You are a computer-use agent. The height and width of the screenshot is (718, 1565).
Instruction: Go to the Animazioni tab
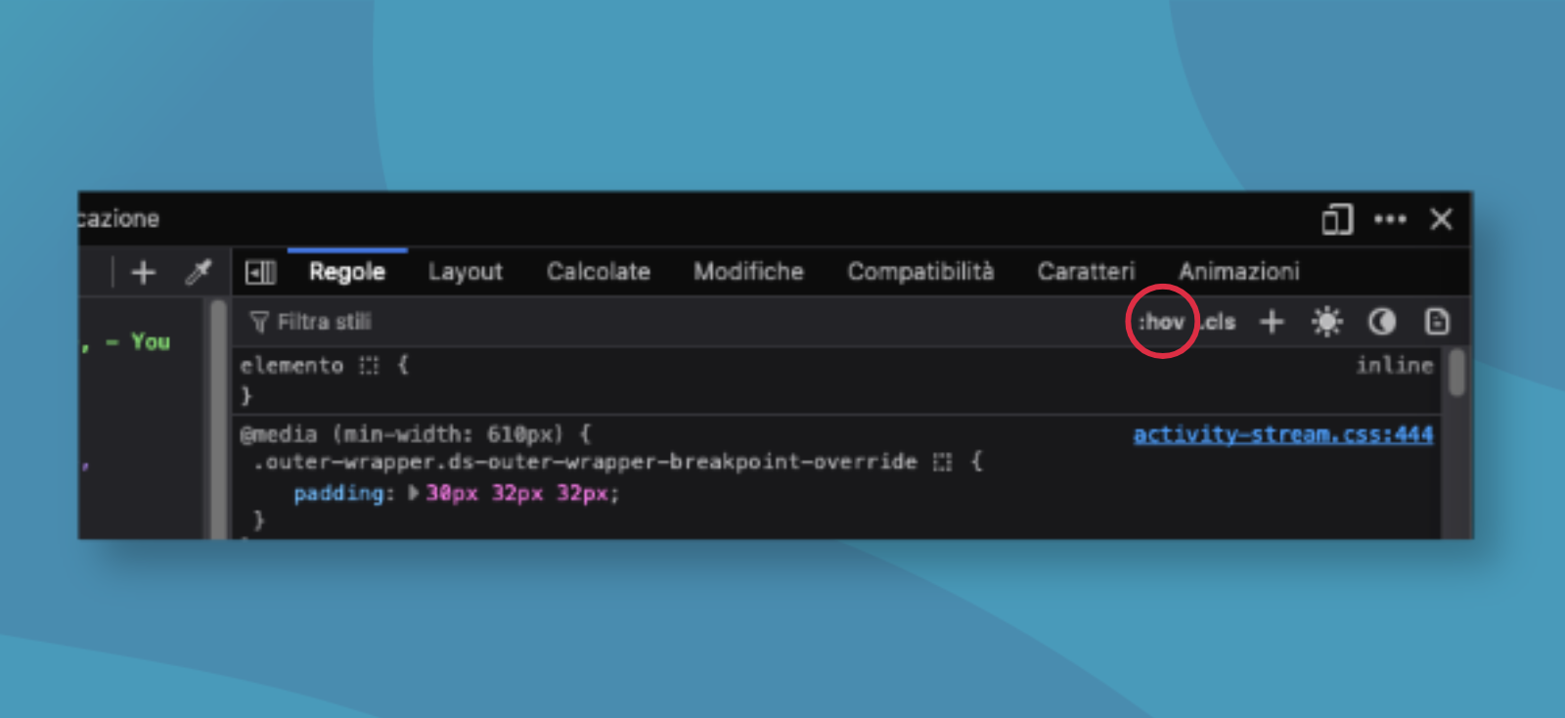1238,272
